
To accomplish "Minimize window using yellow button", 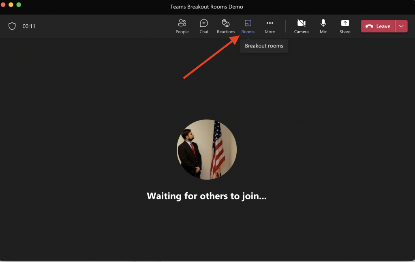I will pyautogui.click(x=11, y=5).
